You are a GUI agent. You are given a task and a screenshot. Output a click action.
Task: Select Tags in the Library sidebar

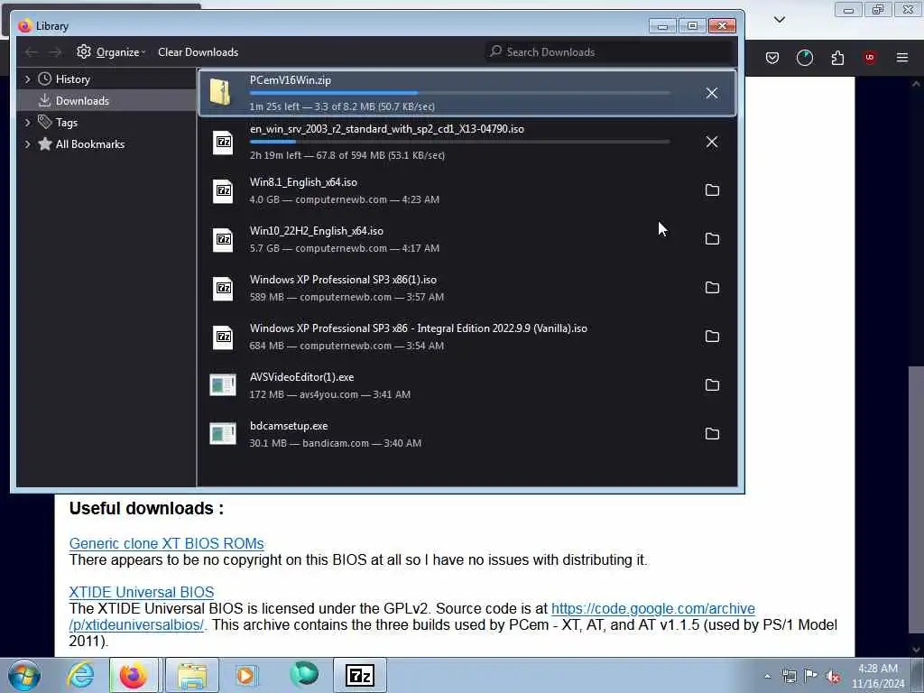67,123
